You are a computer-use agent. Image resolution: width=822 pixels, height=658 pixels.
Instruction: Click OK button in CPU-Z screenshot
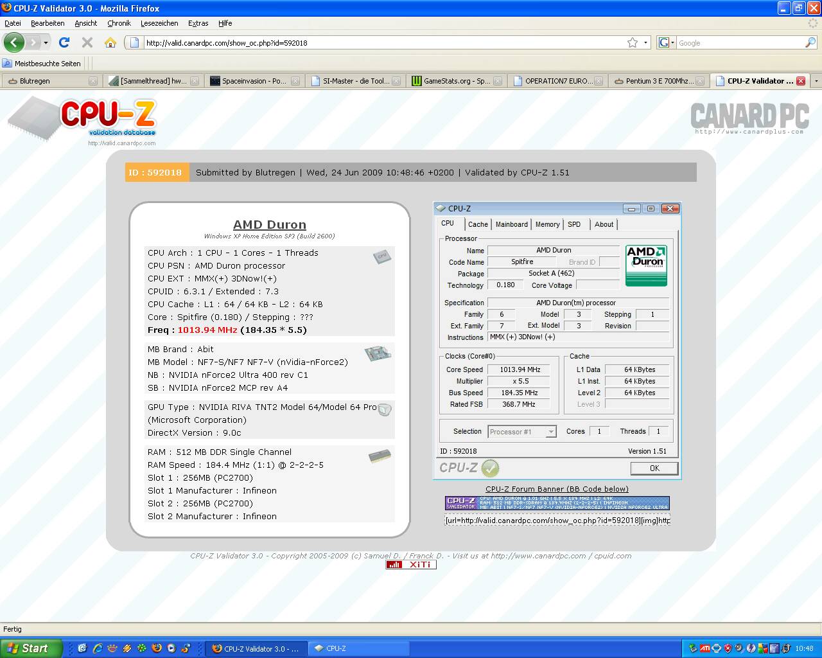coord(654,468)
